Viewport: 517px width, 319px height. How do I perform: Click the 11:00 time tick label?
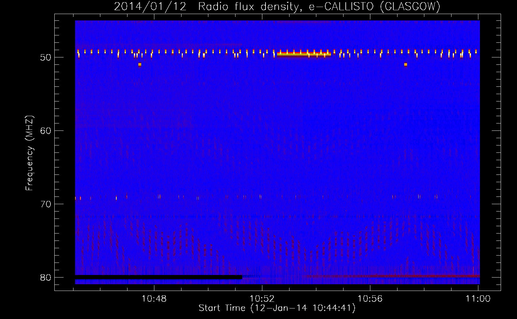pyautogui.click(x=478, y=299)
